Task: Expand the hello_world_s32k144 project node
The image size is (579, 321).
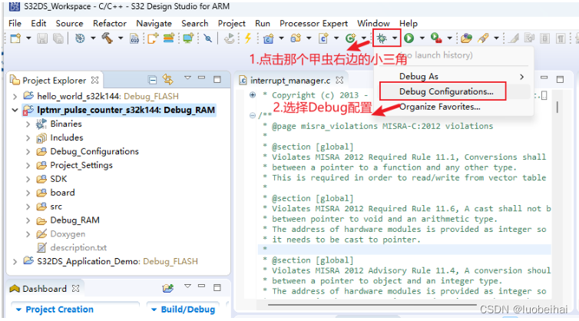Action: tap(15, 97)
